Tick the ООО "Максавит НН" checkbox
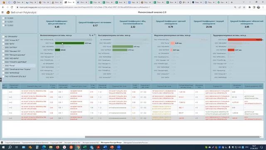The height and width of the screenshot is (150, 266). tap(3, 51)
